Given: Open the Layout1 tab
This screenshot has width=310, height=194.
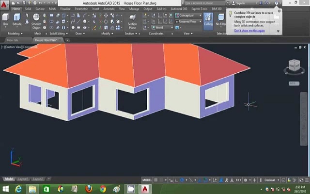Looking at the screenshot, I should (24, 179).
